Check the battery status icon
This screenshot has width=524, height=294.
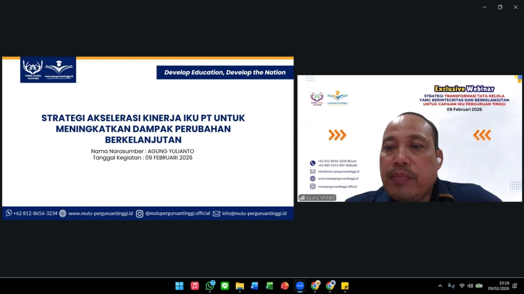click(x=479, y=286)
